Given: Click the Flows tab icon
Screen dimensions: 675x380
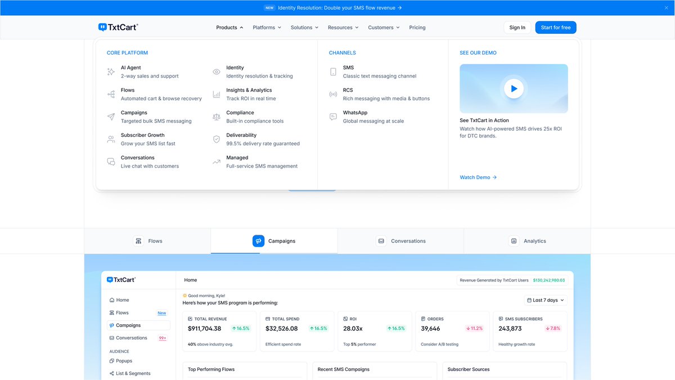Looking at the screenshot, I should [138, 241].
